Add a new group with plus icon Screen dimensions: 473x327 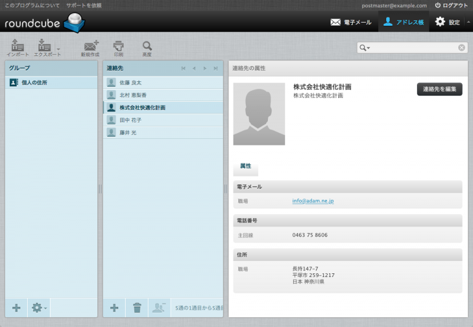point(17,307)
